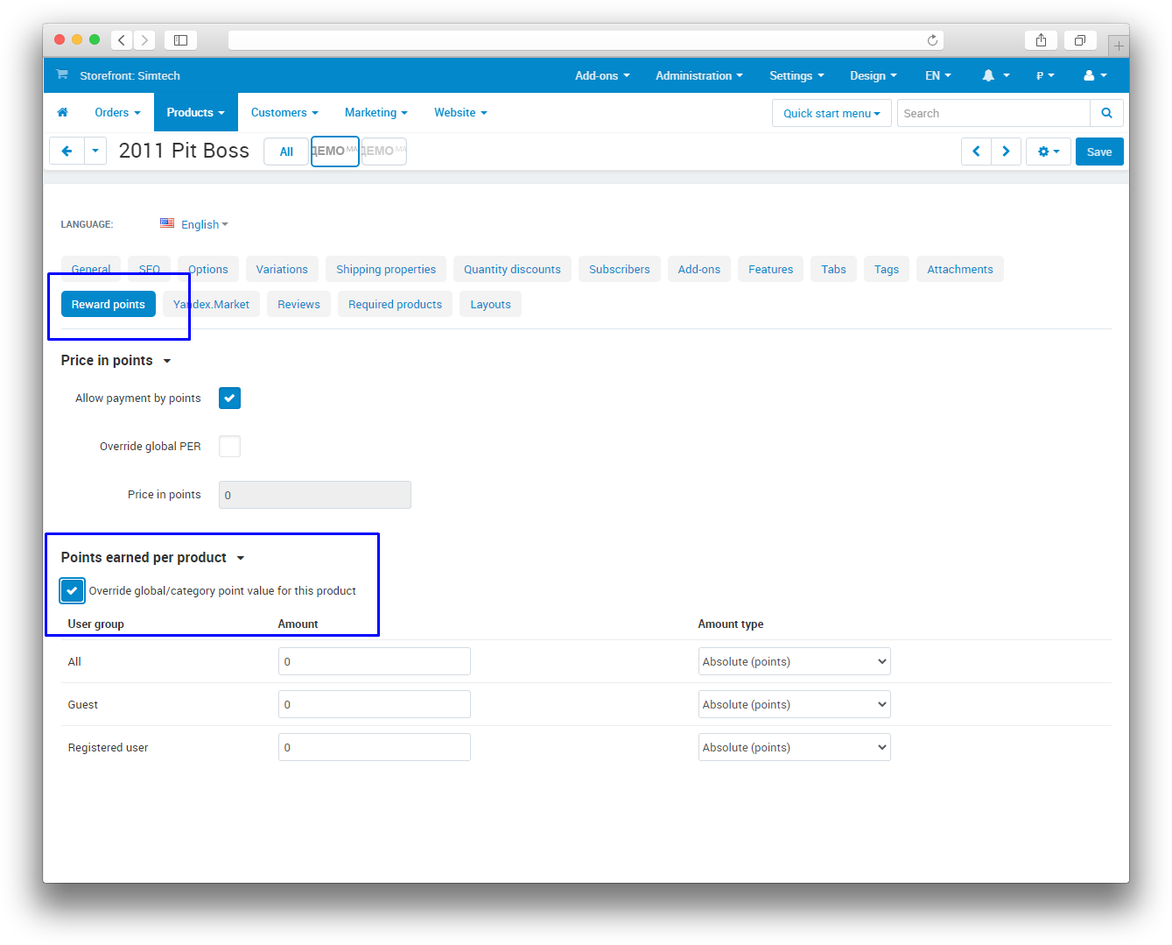Image resolution: width=1172 pixels, height=945 pixels.
Task: Open the notifications bell menu
Action: click(x=995, y=76)
